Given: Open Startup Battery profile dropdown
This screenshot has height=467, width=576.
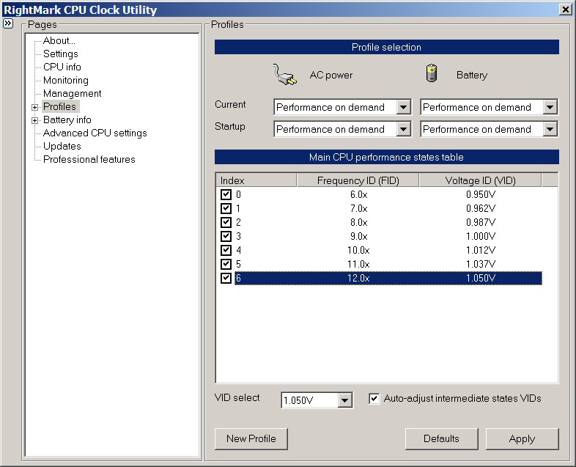Looking at the screenshot, I should 550,129.
